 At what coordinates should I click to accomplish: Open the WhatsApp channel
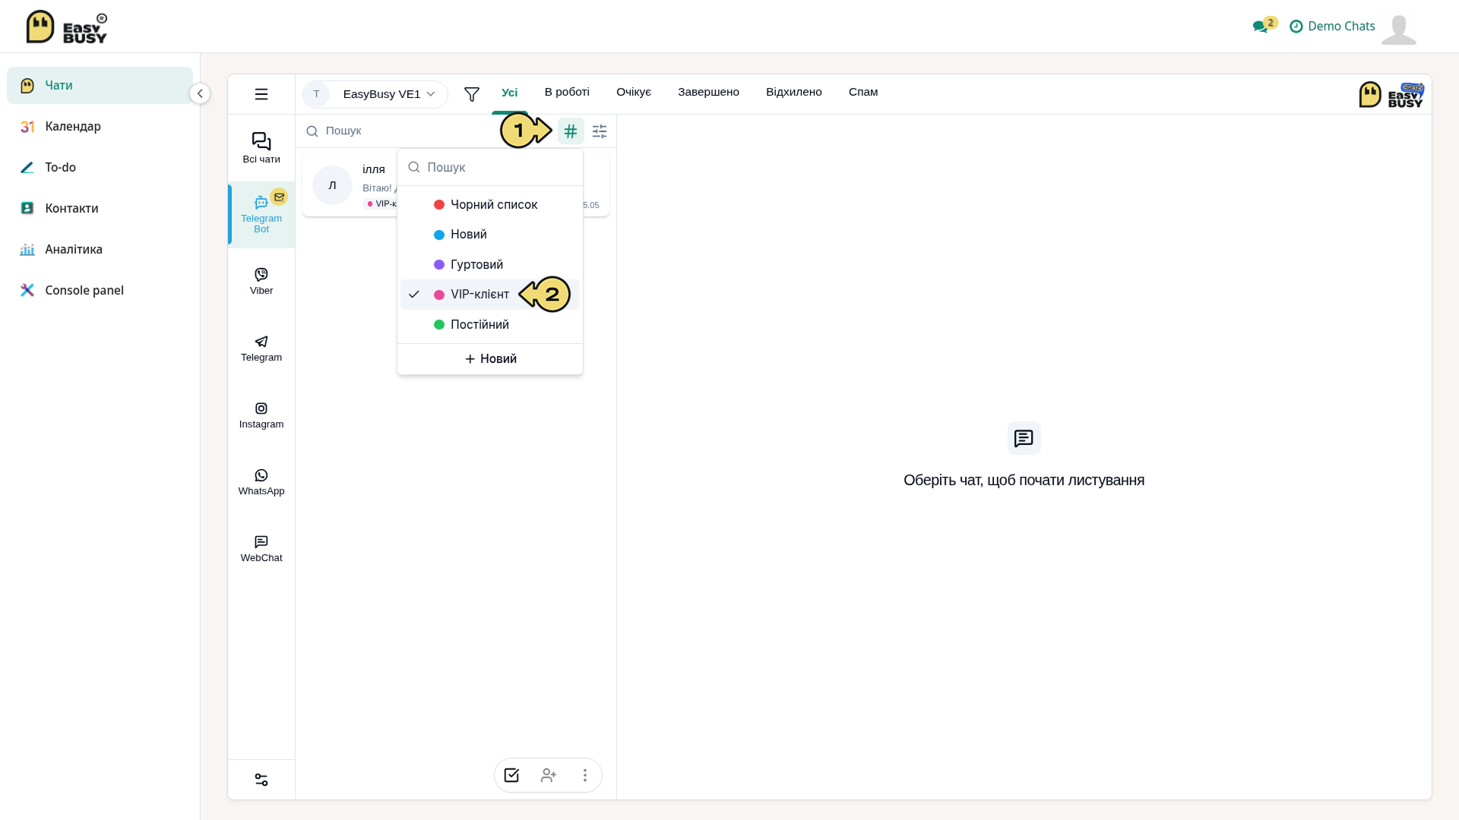coord(261,482)
